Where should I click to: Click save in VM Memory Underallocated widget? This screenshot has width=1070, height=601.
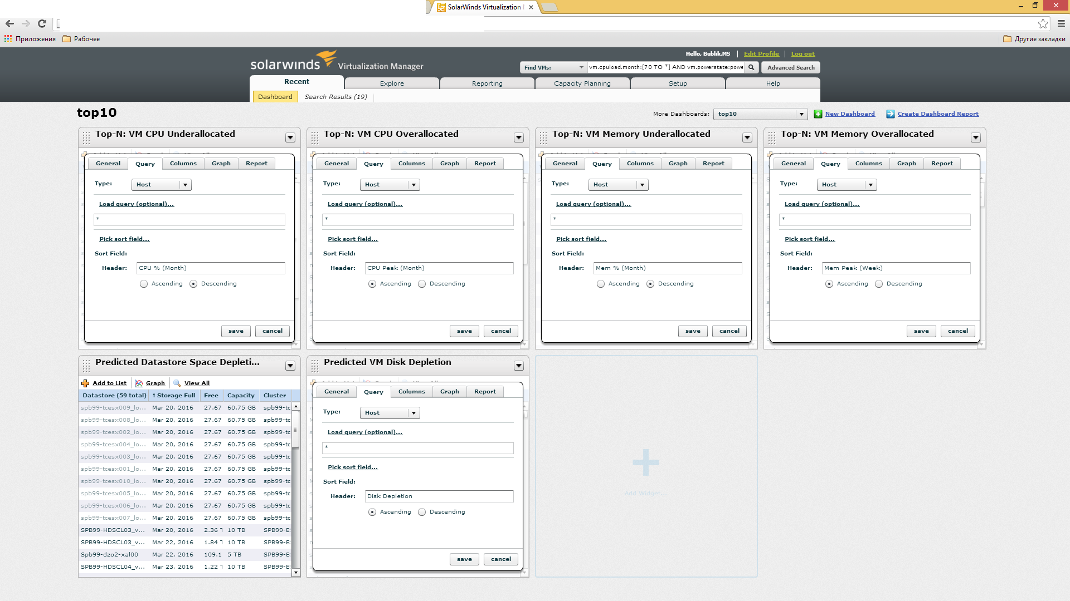pyautogui.click(x=693, y=331)
